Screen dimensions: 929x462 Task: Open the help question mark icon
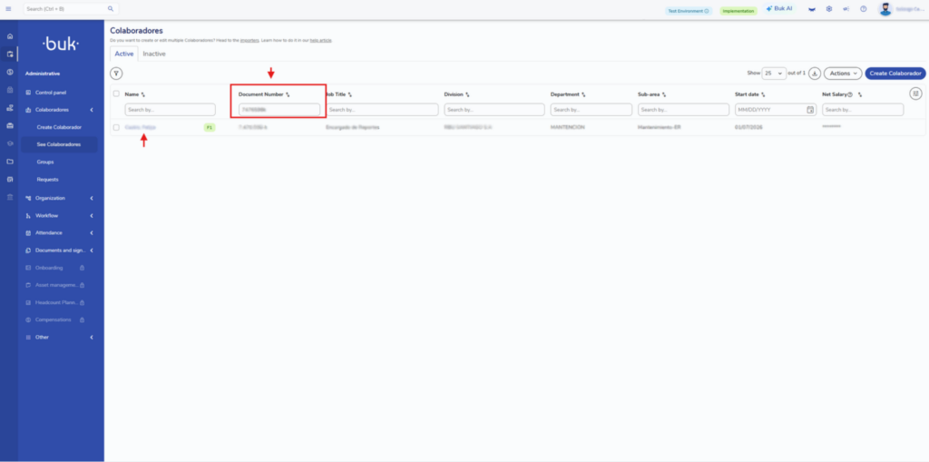point(864,9)
